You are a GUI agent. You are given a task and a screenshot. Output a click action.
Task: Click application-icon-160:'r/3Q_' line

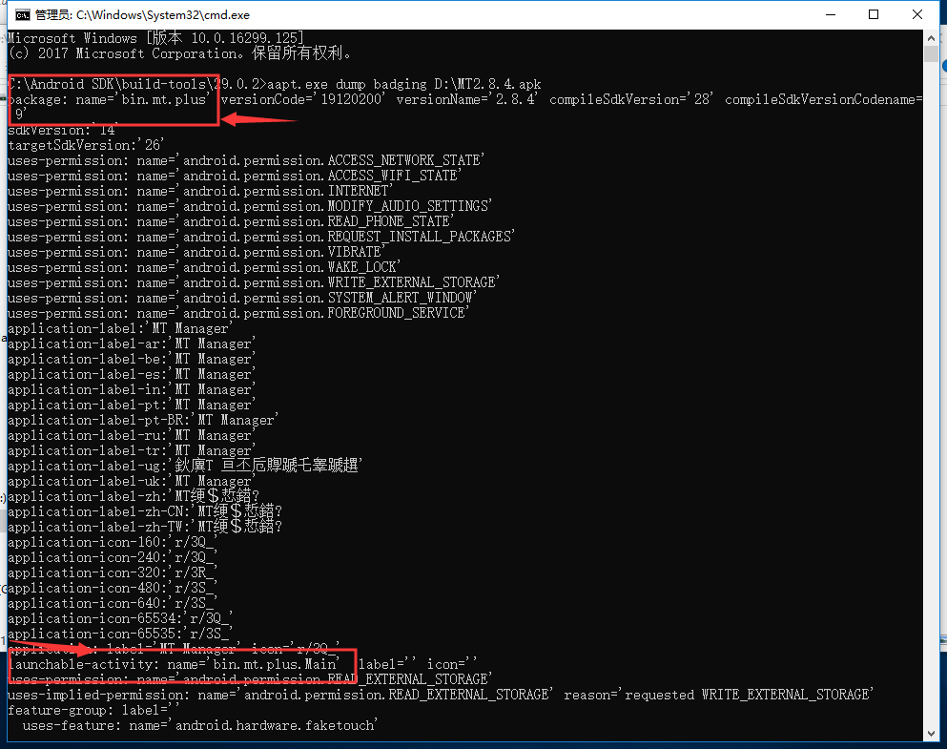(113, 542)
